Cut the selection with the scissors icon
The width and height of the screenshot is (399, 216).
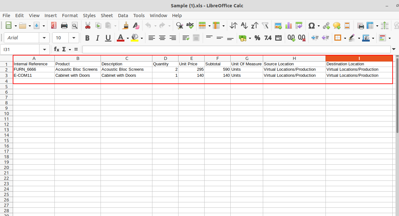[x=88, y=26]
